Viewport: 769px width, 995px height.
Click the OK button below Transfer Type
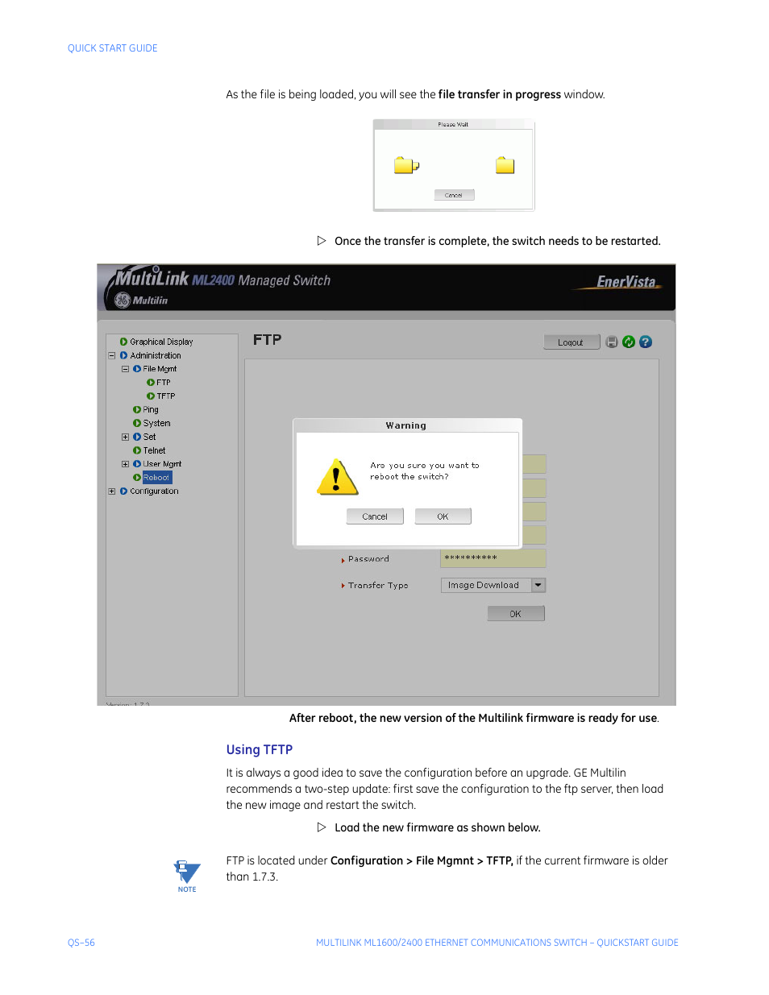(x=516, y=614)
